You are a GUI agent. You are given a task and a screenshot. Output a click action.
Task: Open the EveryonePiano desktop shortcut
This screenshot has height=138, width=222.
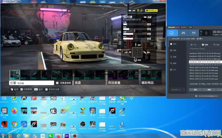(93, 125)
